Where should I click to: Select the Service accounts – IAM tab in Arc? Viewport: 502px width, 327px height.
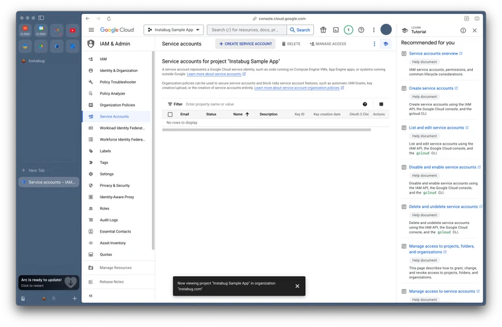(x=49, y=182)
